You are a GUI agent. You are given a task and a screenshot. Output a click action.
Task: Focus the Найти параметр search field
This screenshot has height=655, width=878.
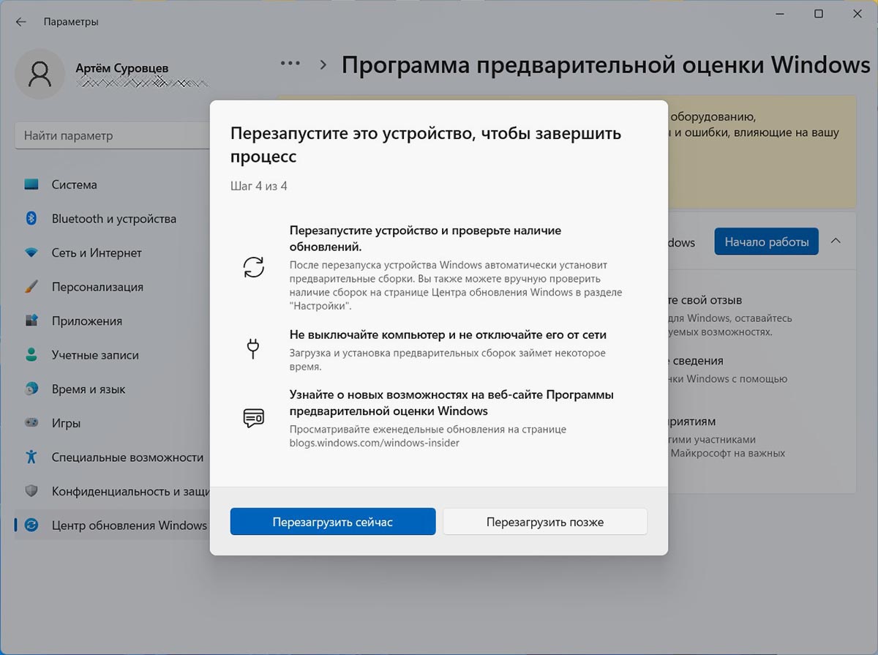click(111, 135)
